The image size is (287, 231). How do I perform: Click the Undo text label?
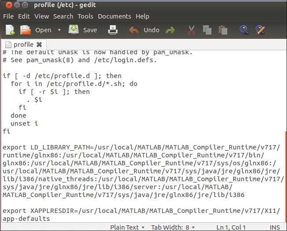[x=151, y=30]
